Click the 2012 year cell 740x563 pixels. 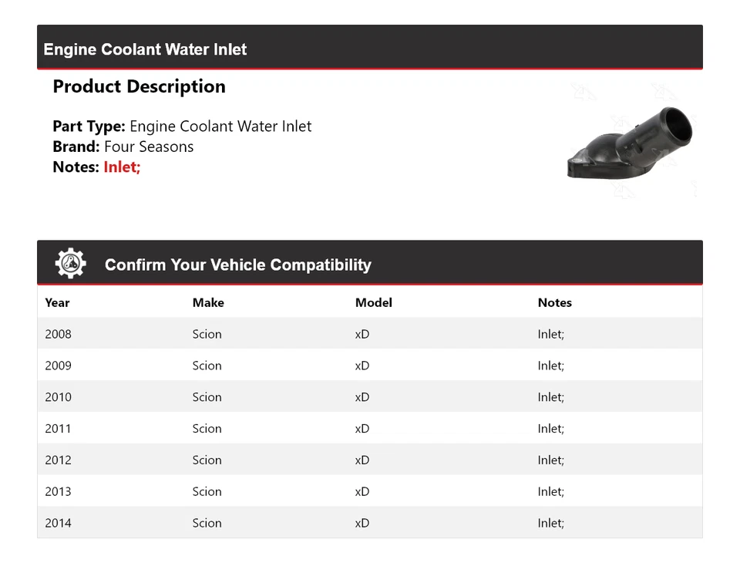[x=58, y=460]
